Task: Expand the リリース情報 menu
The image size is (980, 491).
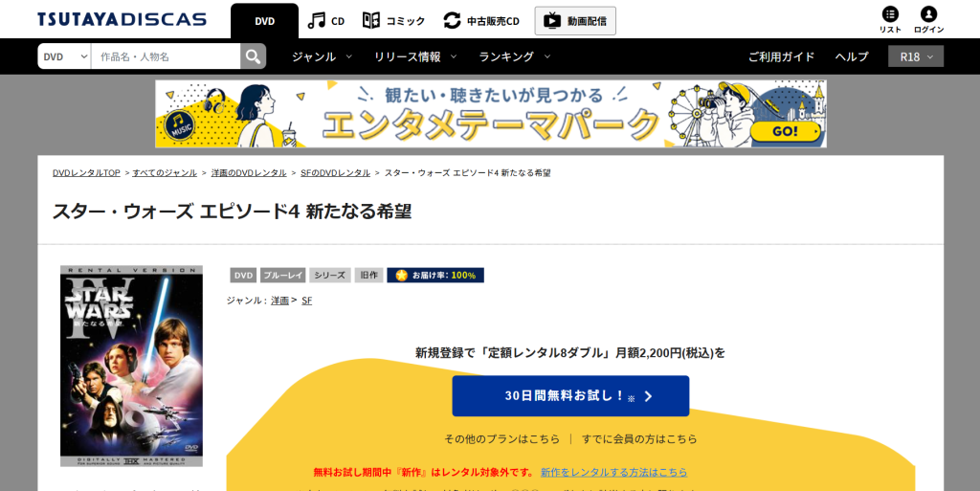Action: coord(415,56)
